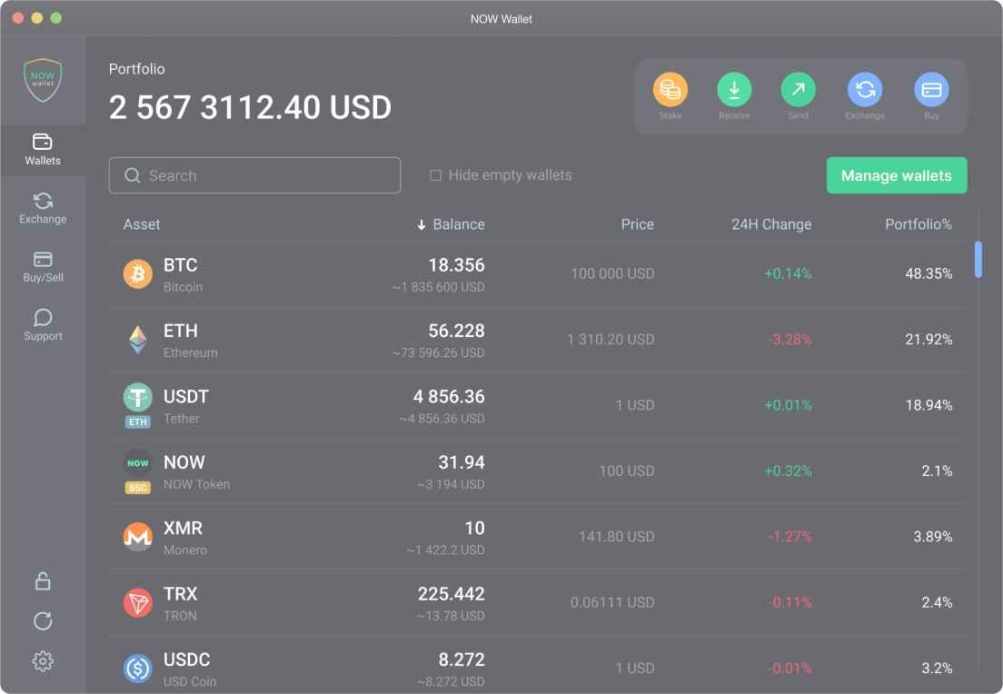This screenshot has height=694, width=1003.
Task: Click the orange Stake coins icon
Action: pos(670,90)
